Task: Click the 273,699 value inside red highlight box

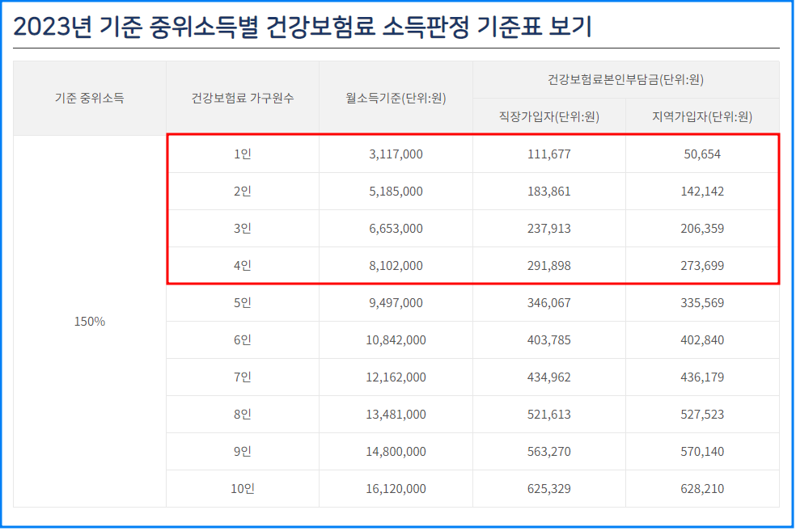Action: [702, 265]
